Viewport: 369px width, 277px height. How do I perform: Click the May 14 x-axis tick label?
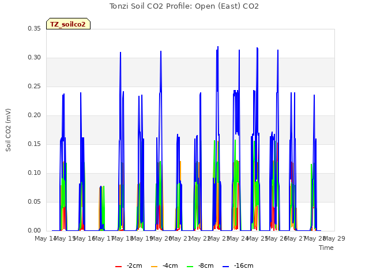point(45,238)
